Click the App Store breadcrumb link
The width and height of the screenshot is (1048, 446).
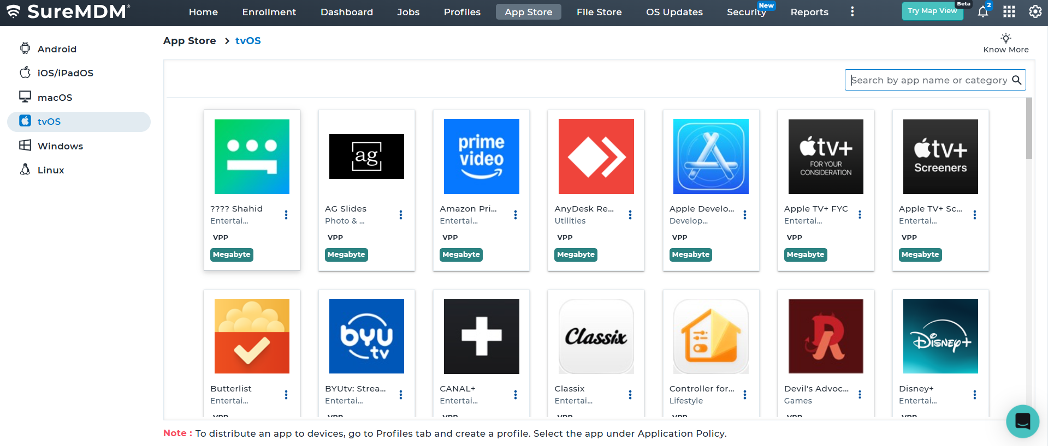point(190,41)
